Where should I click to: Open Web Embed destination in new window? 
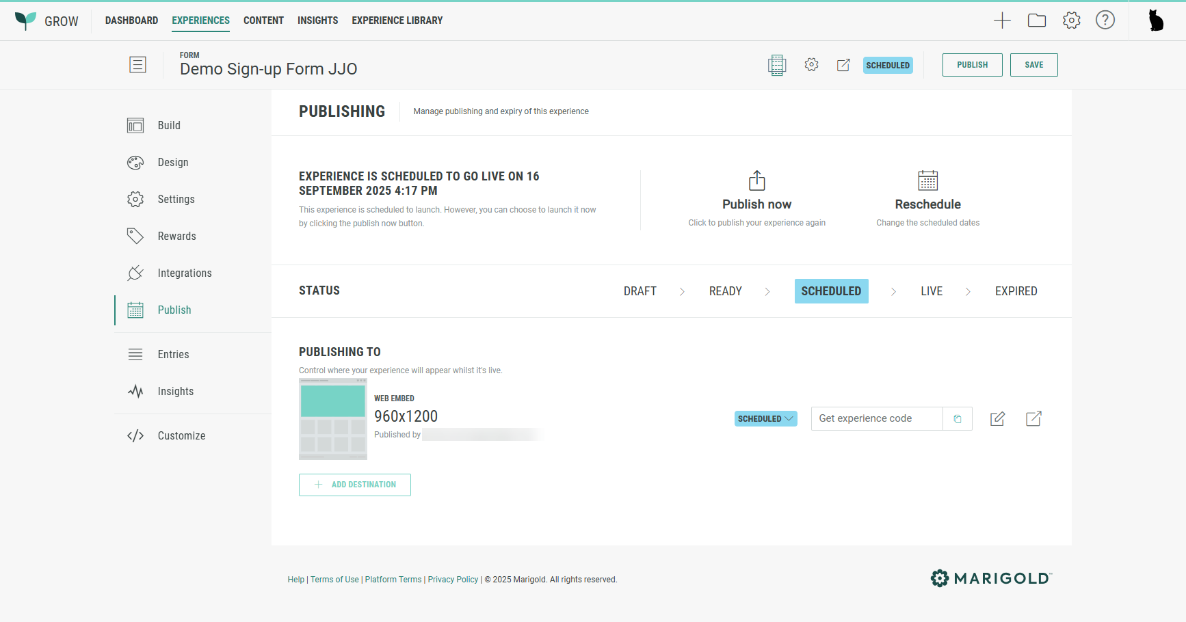(x=1033, y=419)
